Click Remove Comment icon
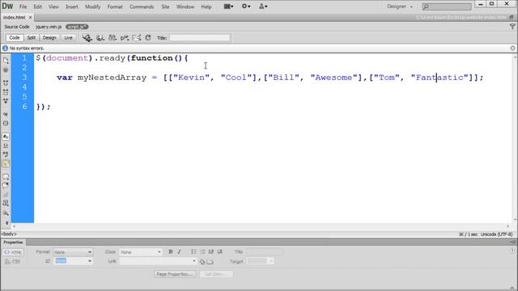518x291 pixels. pos(6,186)
